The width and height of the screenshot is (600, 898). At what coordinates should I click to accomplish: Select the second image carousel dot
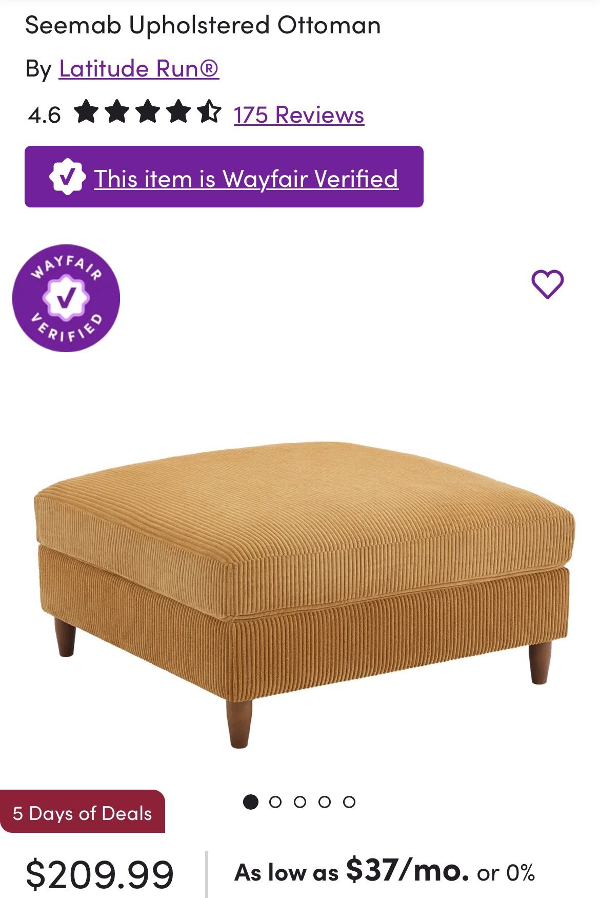pos(275,801)
